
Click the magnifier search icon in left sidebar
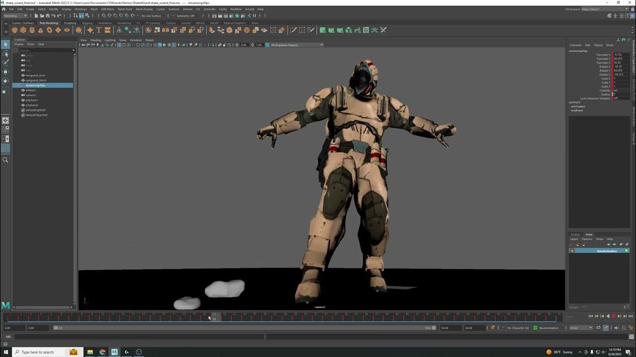(x=5, y=160)
